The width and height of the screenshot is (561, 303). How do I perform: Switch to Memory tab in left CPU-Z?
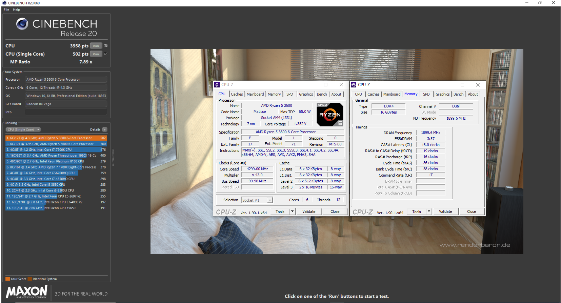click(x=274, y=94)
